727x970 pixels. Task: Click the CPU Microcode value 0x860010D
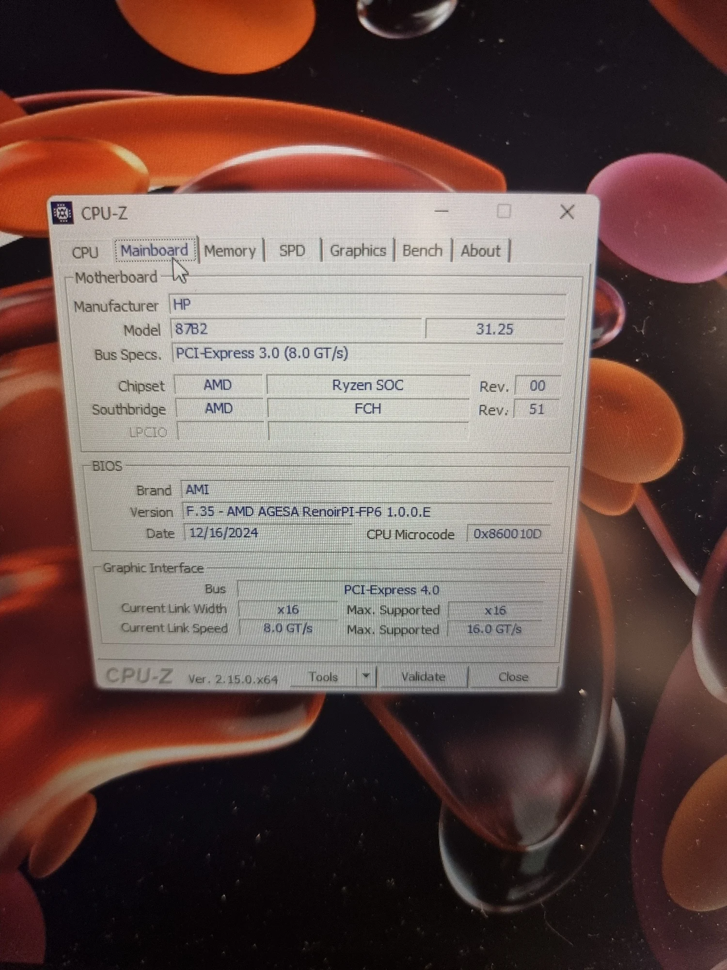tap(507, 534)
